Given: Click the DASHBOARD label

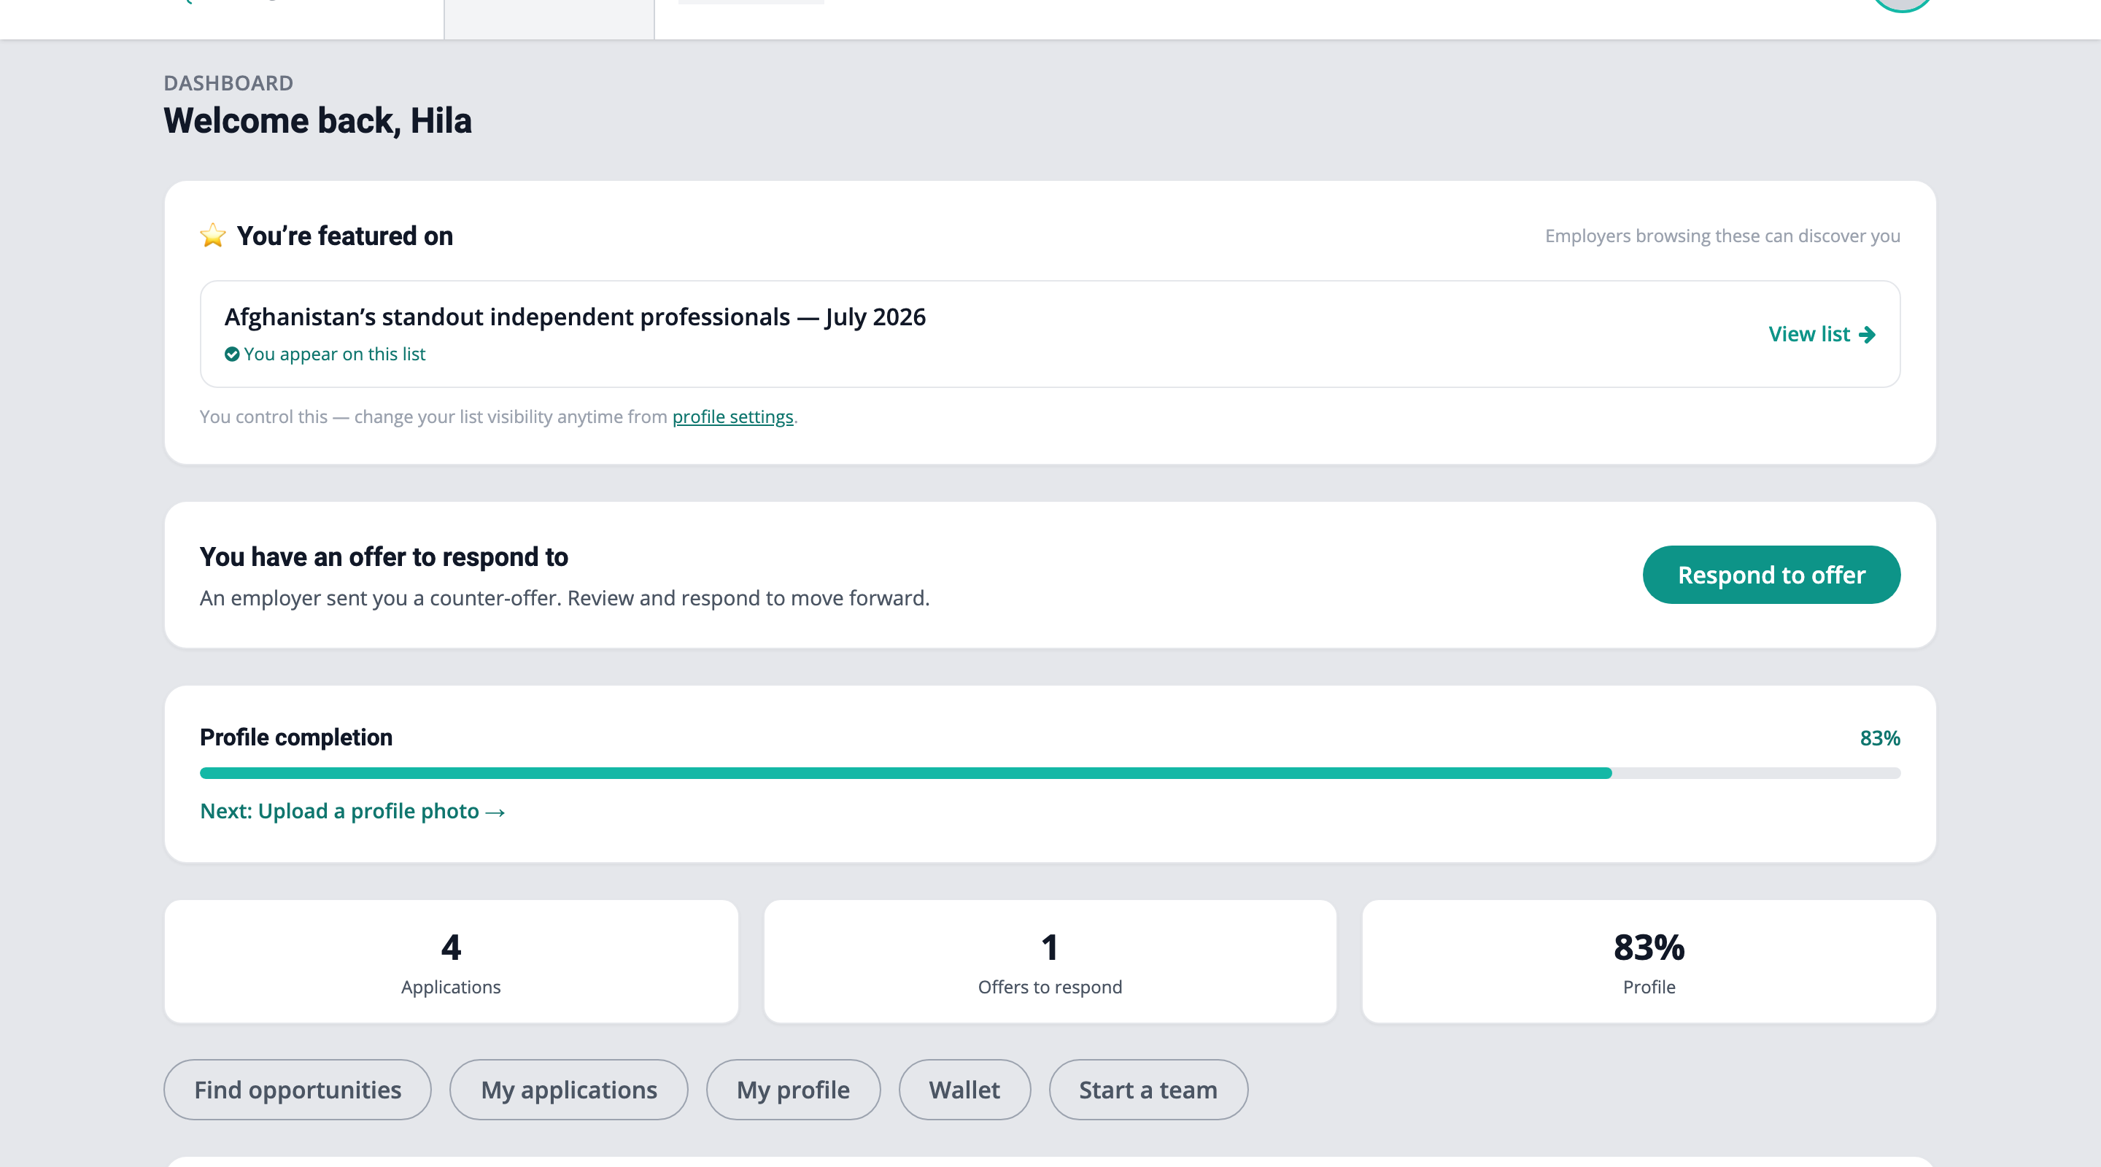Looking at the screenshot, I should click(228, 83).
